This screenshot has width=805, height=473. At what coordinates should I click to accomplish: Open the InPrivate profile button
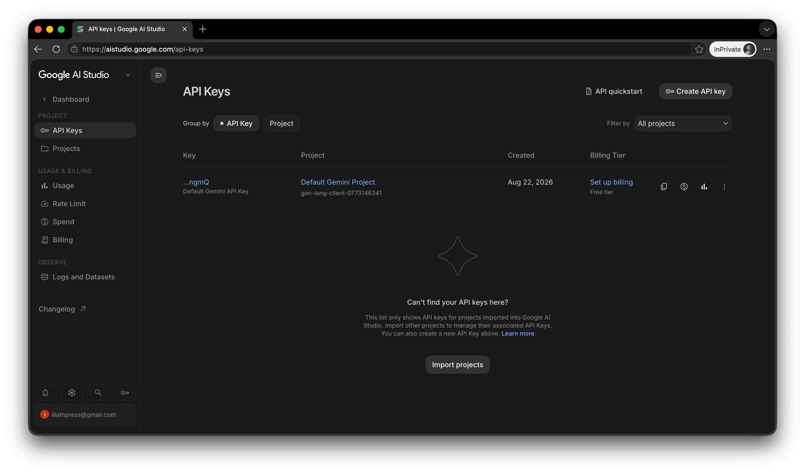[733, 49]
